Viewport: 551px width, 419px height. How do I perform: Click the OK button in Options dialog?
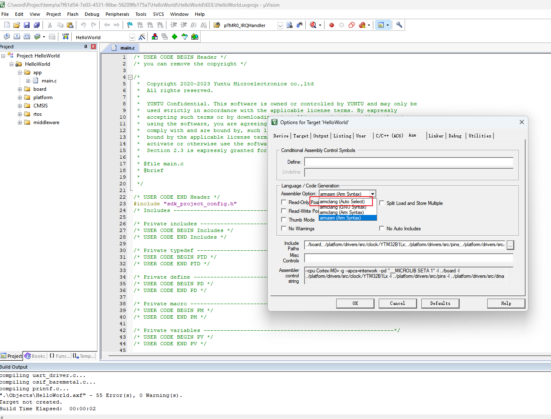[x=355, y=303]
